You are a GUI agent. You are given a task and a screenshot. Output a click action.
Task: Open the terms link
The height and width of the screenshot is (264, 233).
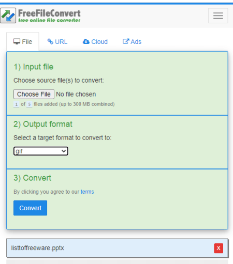pos(87,192)
